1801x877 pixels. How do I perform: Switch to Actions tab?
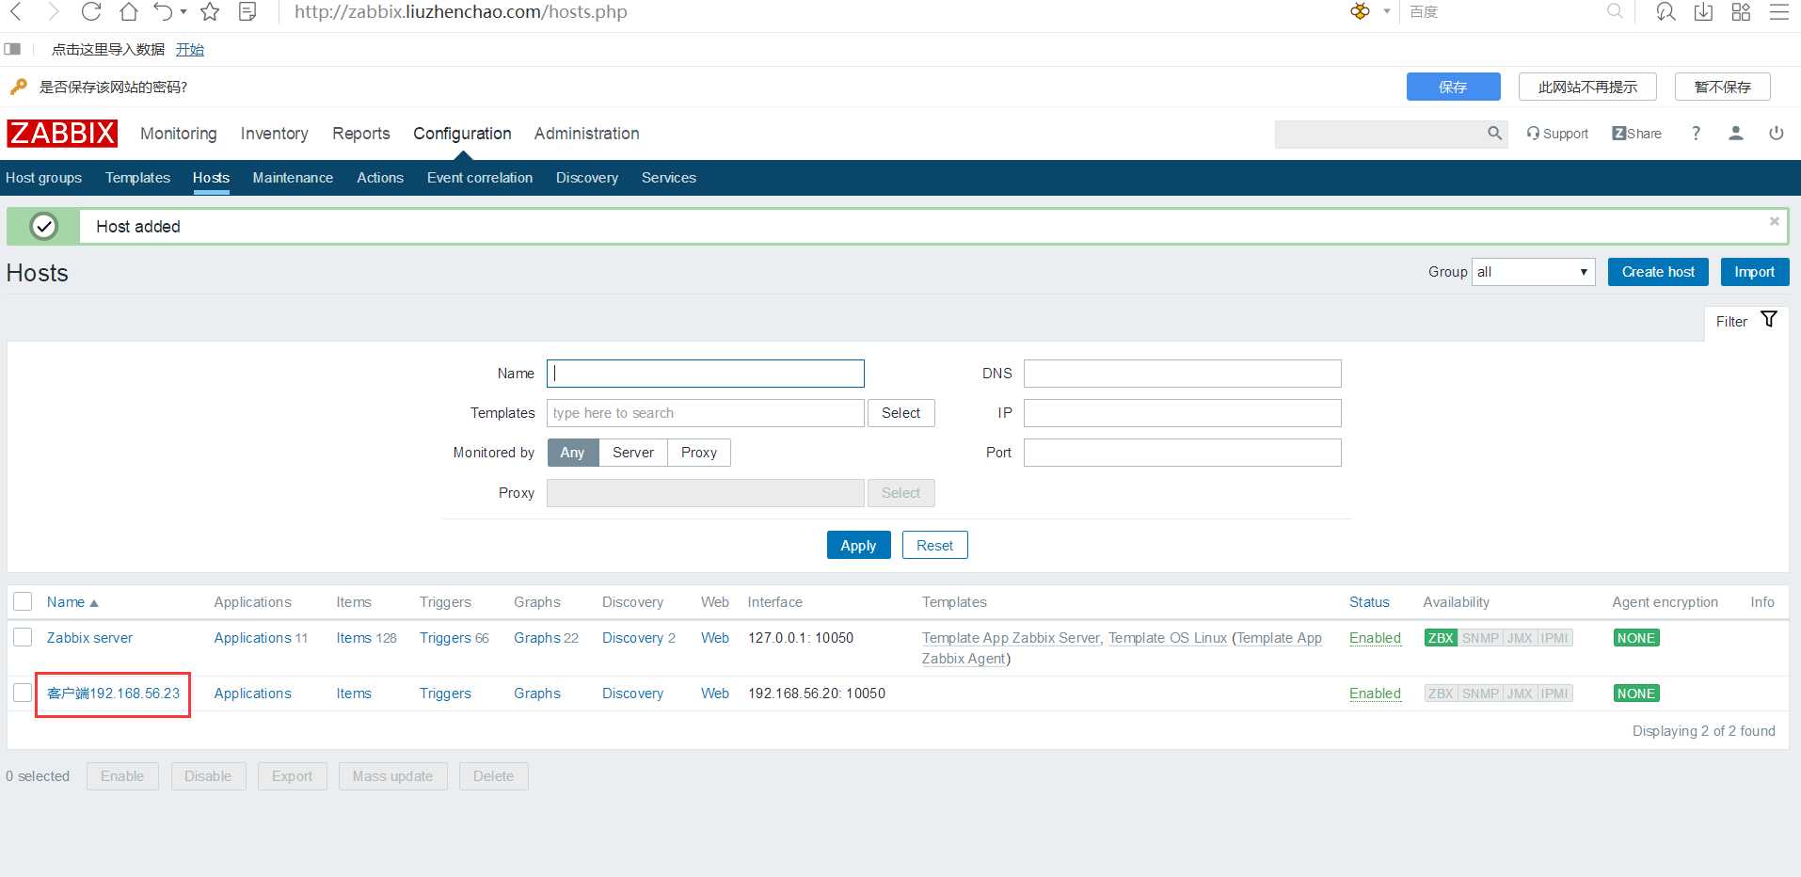click(380, 178)
